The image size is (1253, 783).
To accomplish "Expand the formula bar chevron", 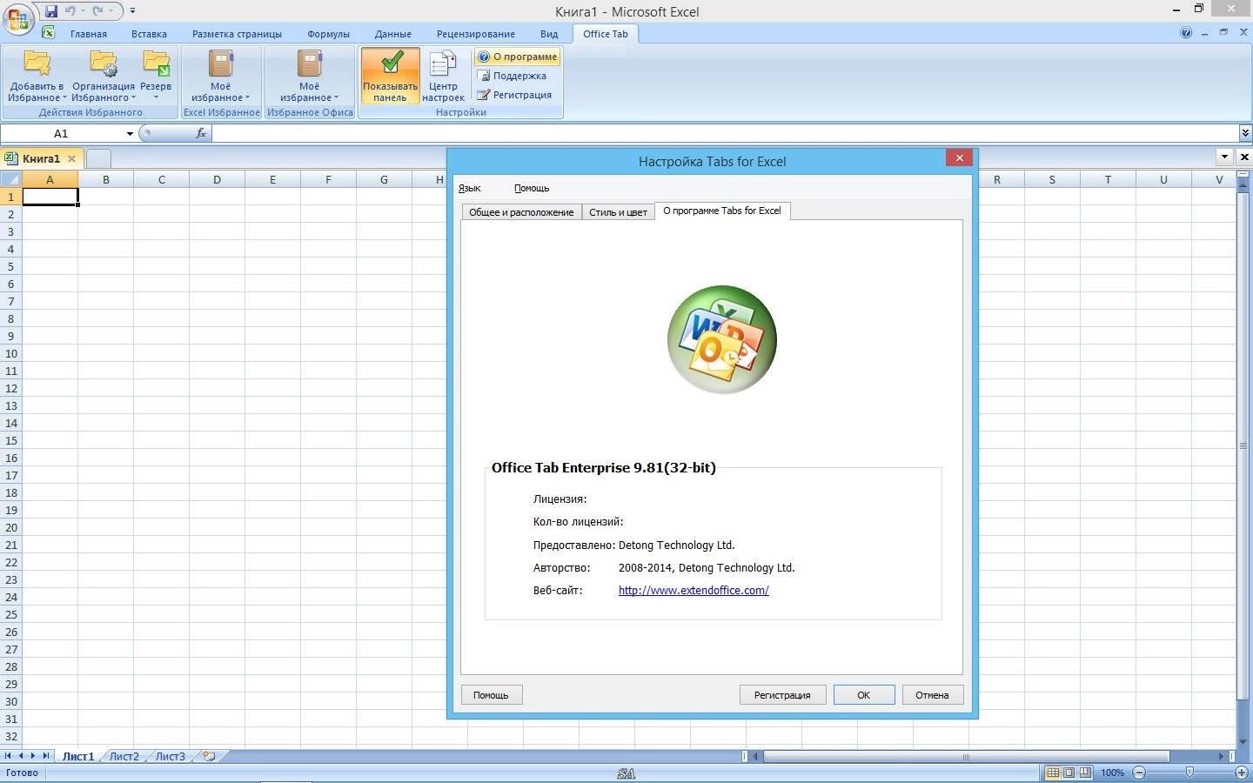I will pyautogui.click(x=1245, y=133).
